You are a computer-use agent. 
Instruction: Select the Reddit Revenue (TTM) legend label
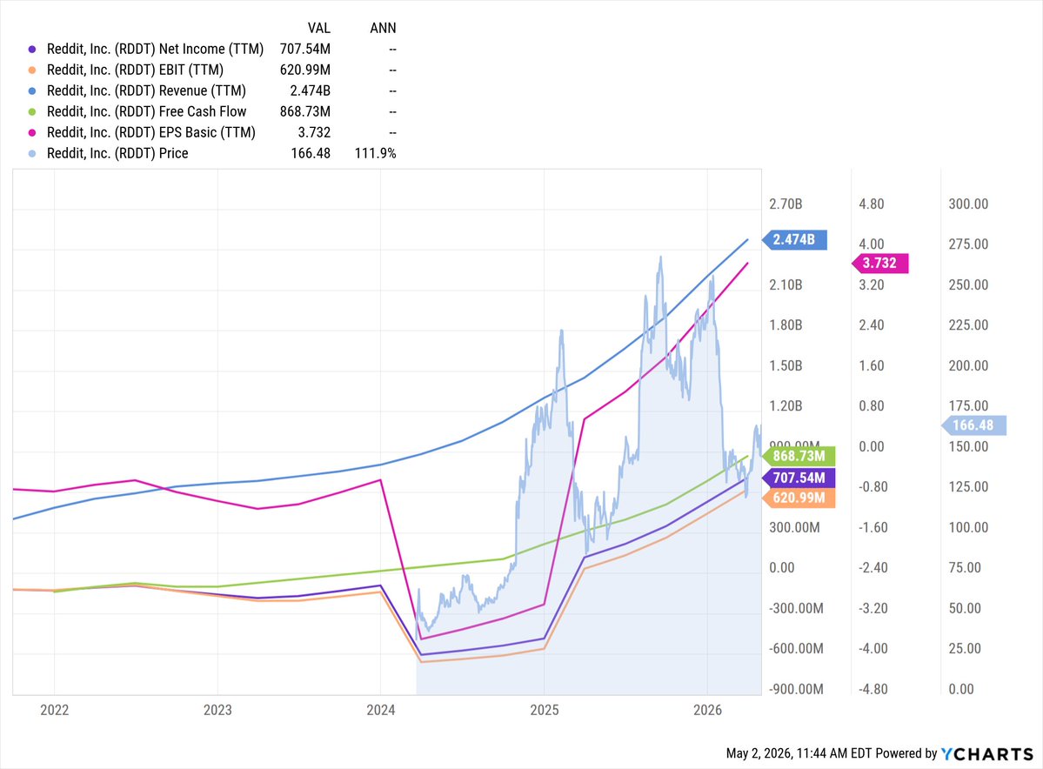click(x=146, y=90)
